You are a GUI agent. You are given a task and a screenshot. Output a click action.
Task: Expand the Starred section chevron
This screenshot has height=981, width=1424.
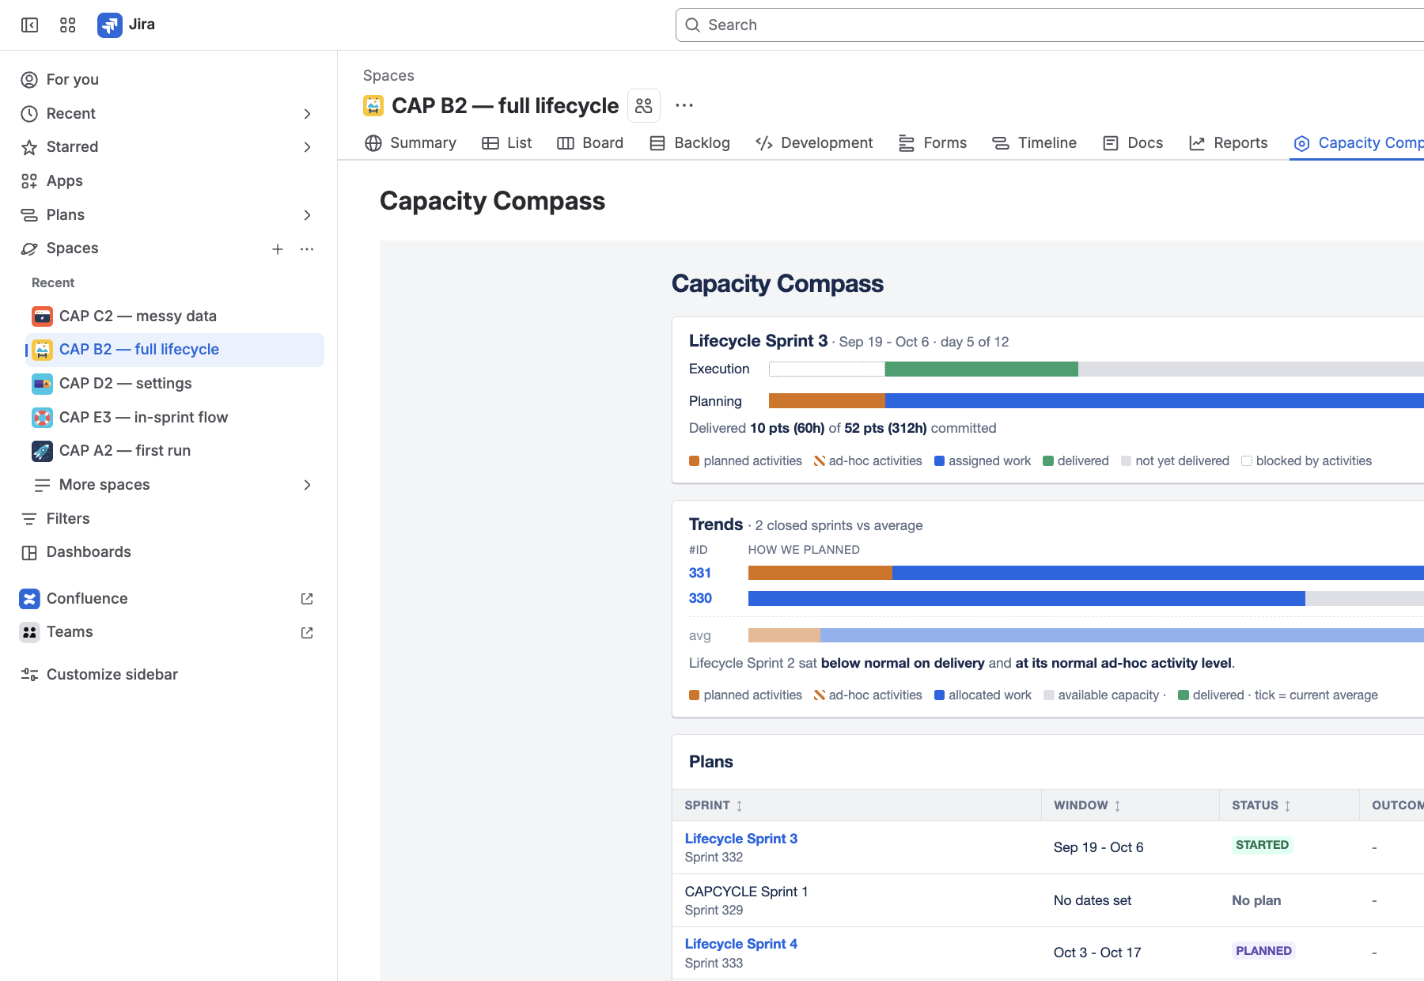(x=307, y=147)
